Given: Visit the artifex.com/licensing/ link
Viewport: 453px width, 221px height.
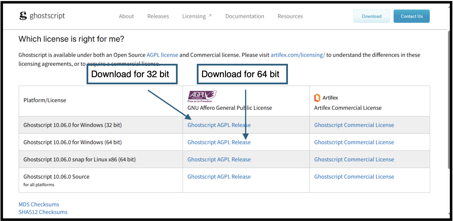Looking at the screenshot, I should pyautogui.click(x=298, y=55).
